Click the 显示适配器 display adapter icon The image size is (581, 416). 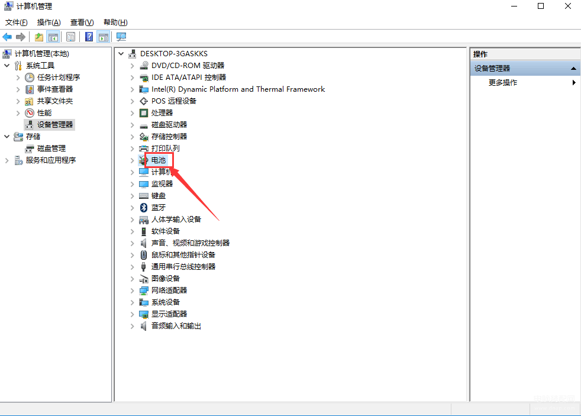(x=144, y=314)
